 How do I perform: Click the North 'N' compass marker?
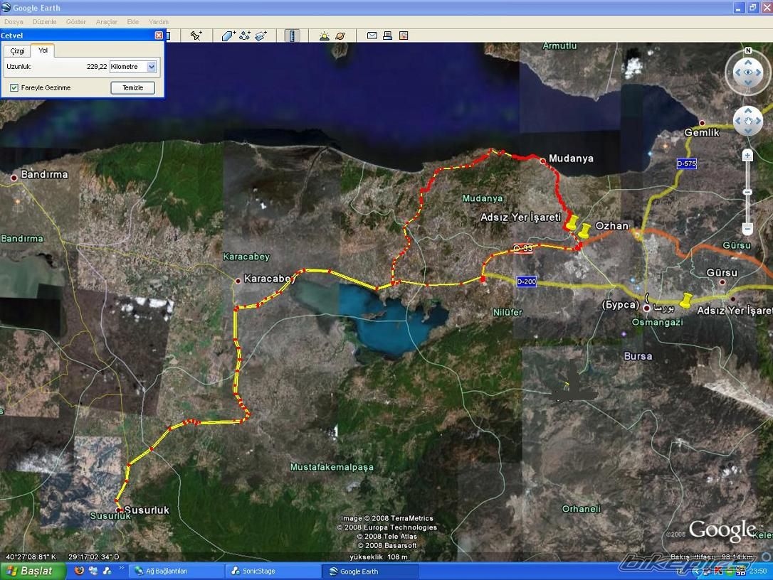(x=748, y=50)
